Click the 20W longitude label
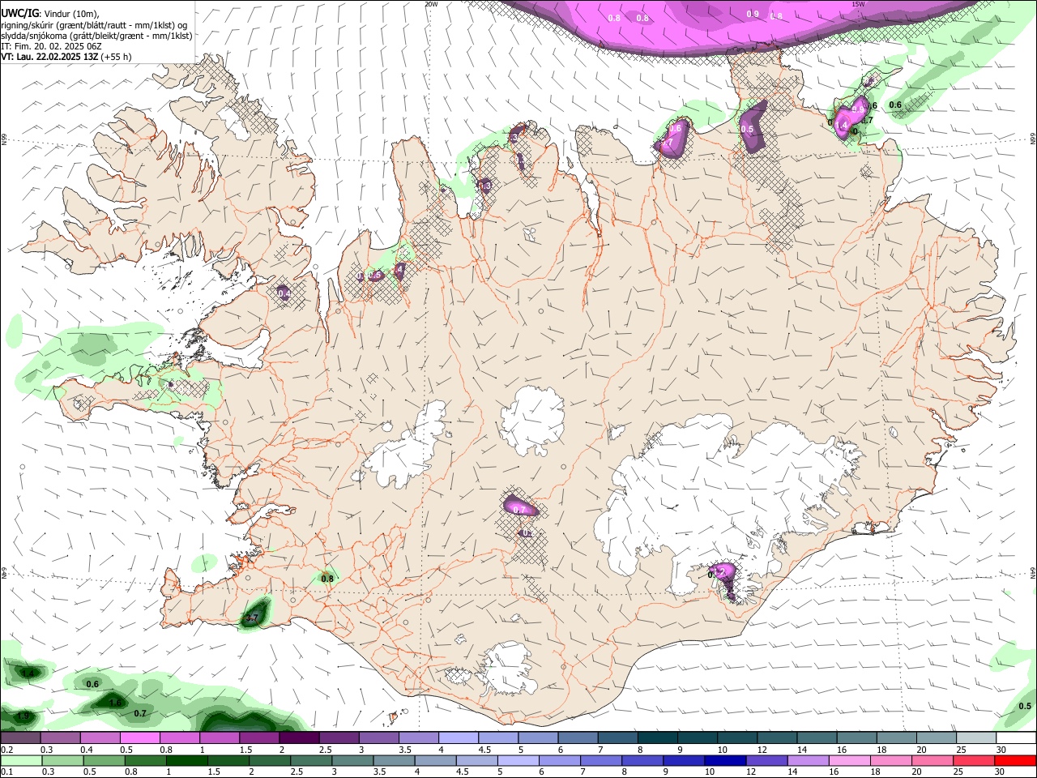 pyautogui.click(x=431, y=4)
